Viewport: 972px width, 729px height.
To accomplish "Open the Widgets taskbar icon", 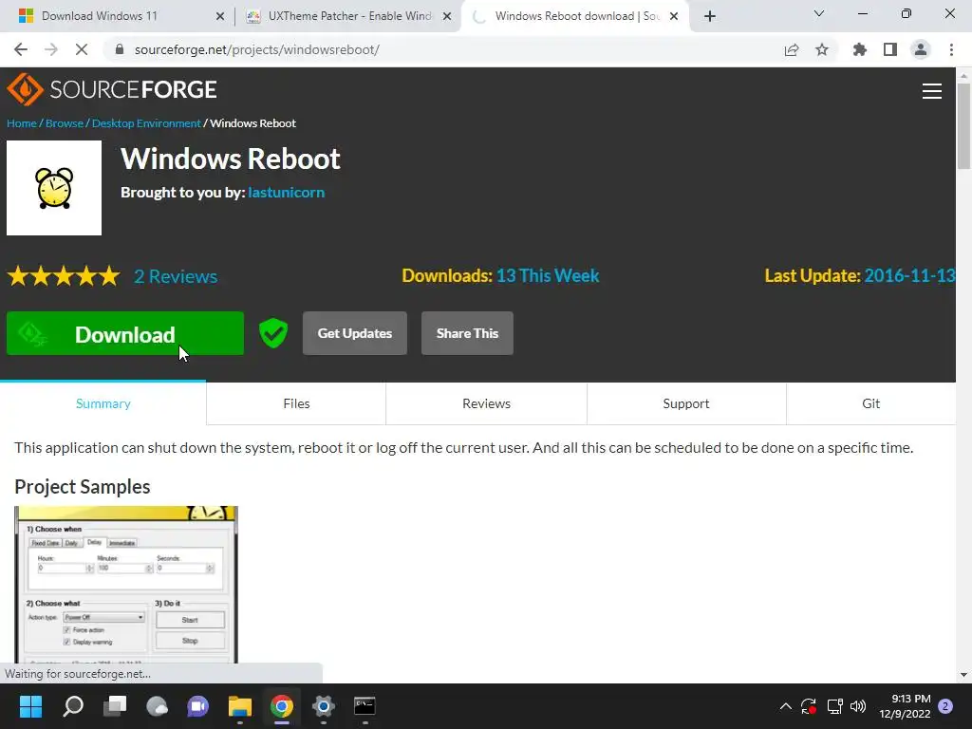I will click(157, 706).
